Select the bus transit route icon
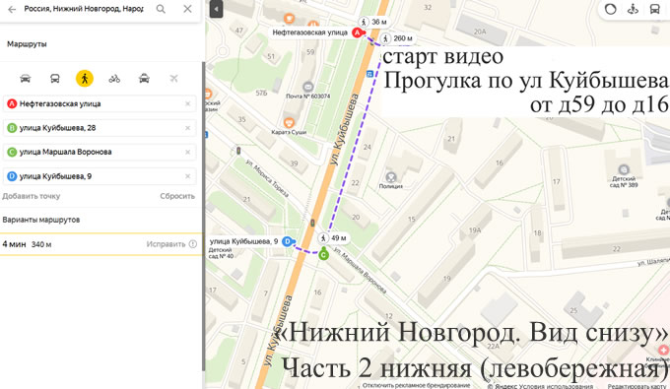Viewport: 670px width, 389px height. point(55,79)
